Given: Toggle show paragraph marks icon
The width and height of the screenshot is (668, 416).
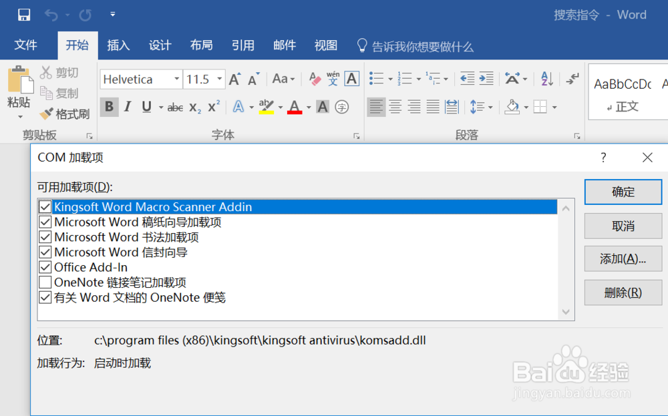Looking at the screenshot, I should [x=572, y=78].
